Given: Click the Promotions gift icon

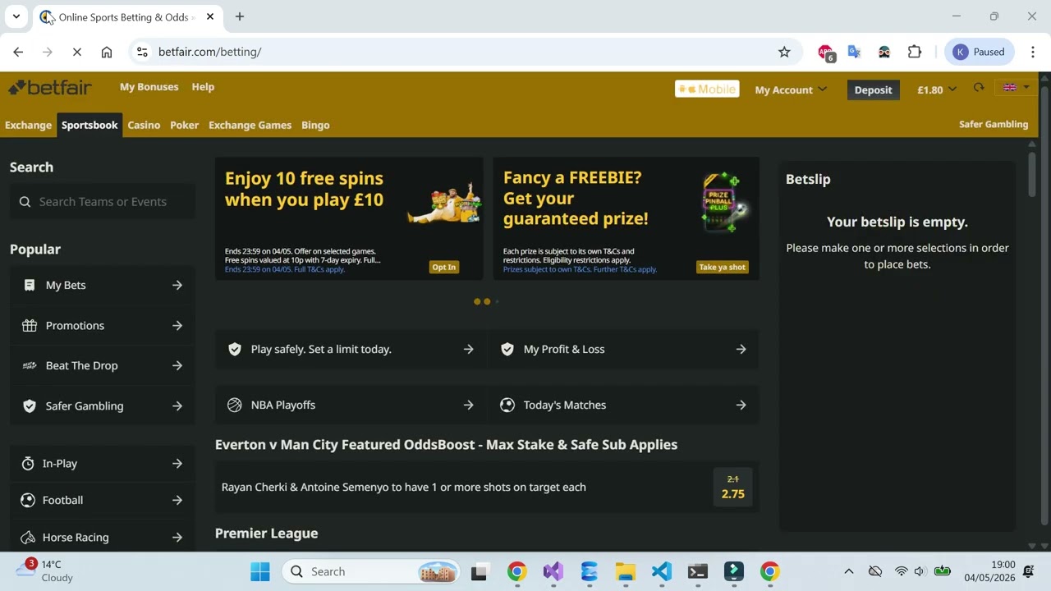Looking at the screenshot, I should [x=30, y=325].
